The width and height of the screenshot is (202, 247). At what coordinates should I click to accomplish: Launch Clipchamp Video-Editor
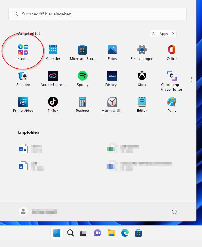[x=172, y=81]
